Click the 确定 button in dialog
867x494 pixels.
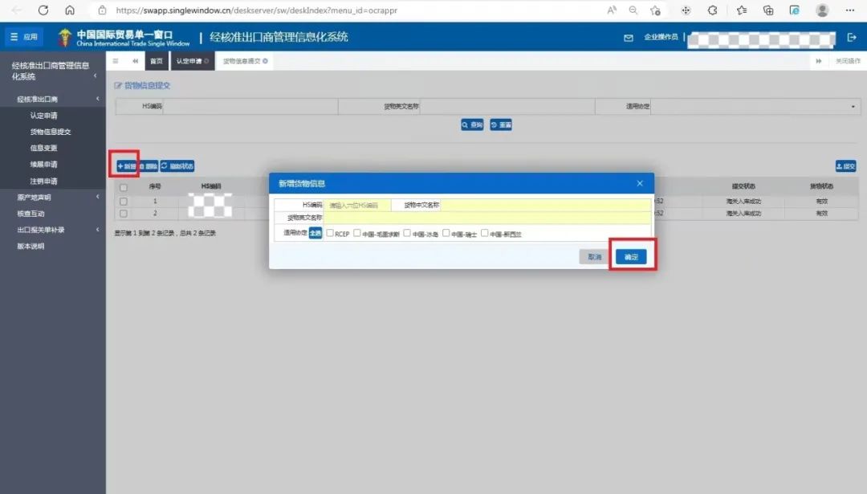click(x=631, y=257)
